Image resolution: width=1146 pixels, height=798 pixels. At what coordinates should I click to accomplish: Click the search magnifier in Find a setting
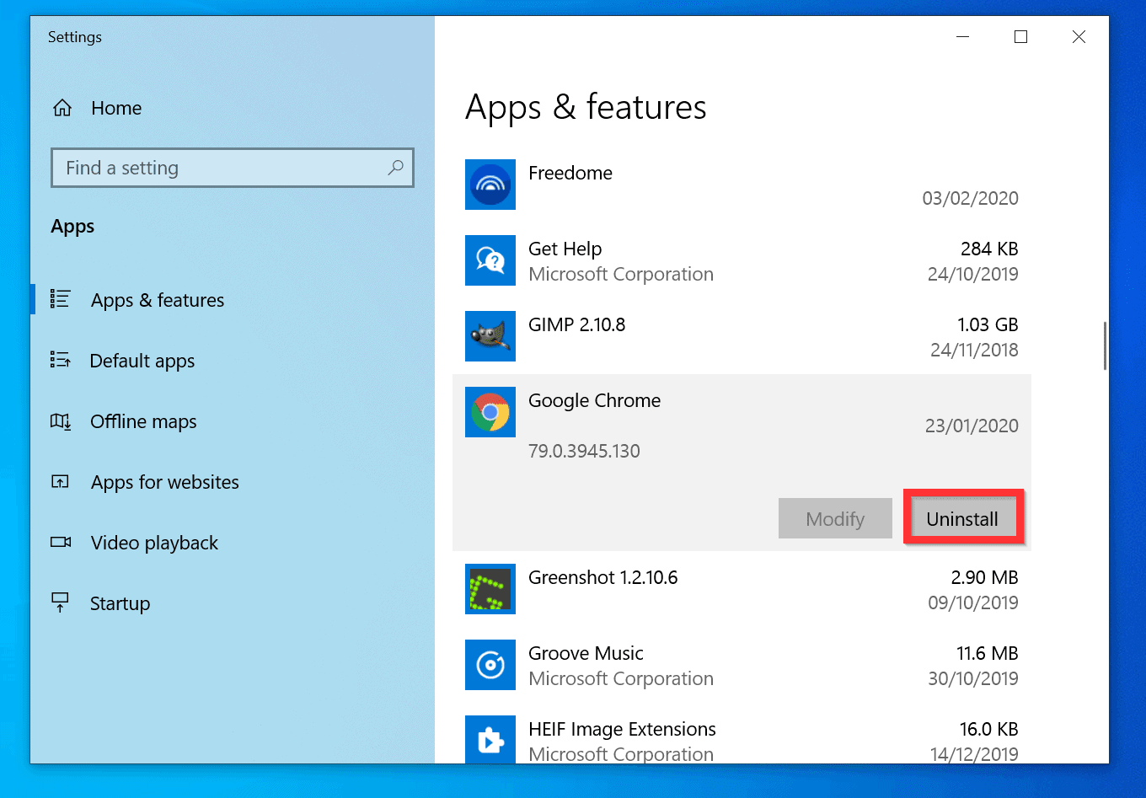(395, 168)
